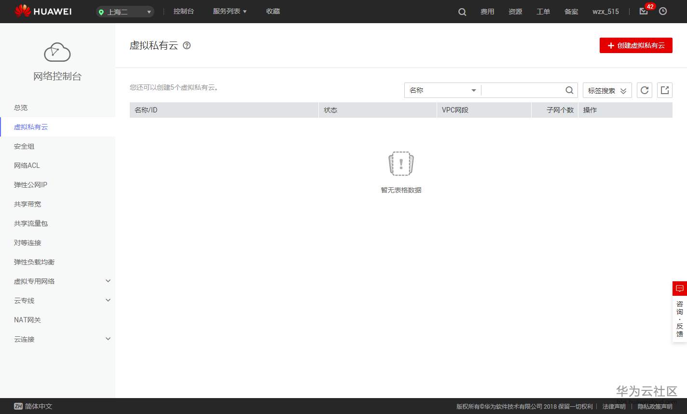Click the HUAWEI logo
Image resolution: width=687 pixels, height=414 pixels.
[x=43, y=11]
